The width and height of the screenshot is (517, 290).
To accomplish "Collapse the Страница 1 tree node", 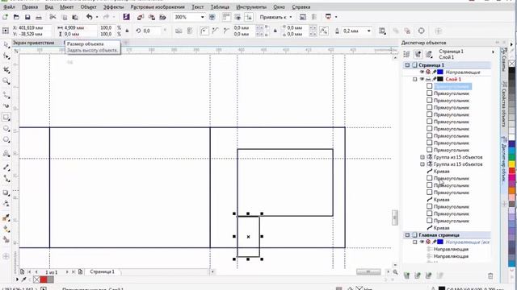I will tap(407, 65).
